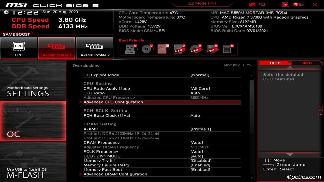Click the collapse handle atop the help panel
This screenshot has height=182, width=324.
(x=290, y=67)
